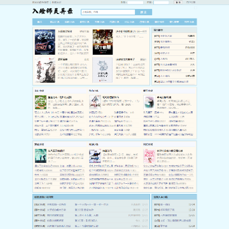Click the blue search button beside search box

tap(144, 12)
